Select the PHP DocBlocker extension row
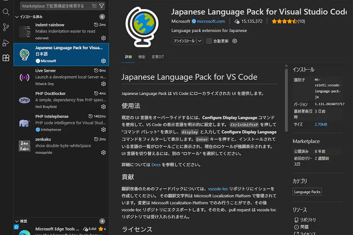 click(61, 100)
